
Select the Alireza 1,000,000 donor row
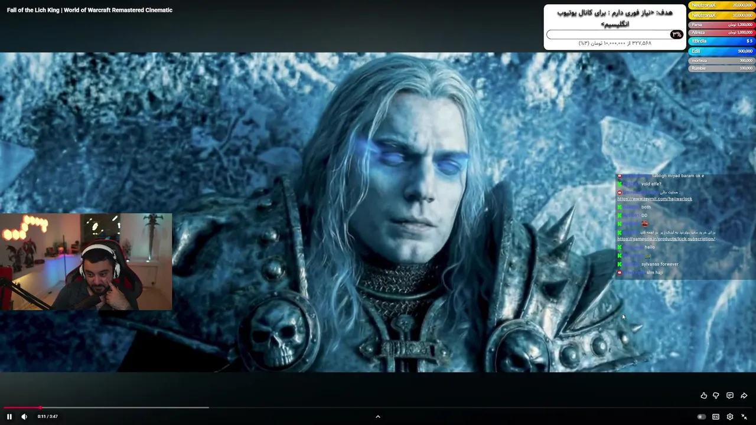722,32
